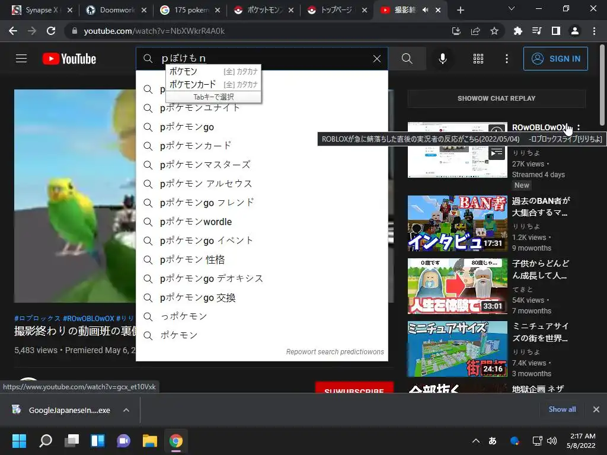Select suggestion pポケモン 性格
The image size is (607, 455).
coord(261,259)
